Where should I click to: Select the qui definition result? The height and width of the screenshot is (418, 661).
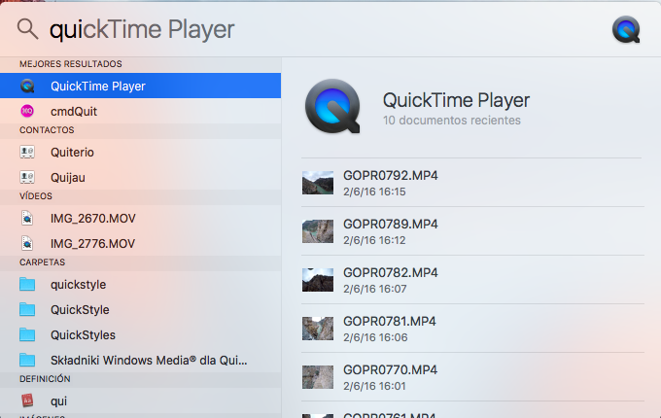(140, 401)
